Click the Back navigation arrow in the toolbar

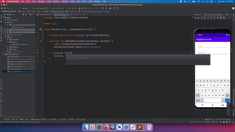(12, 8)
